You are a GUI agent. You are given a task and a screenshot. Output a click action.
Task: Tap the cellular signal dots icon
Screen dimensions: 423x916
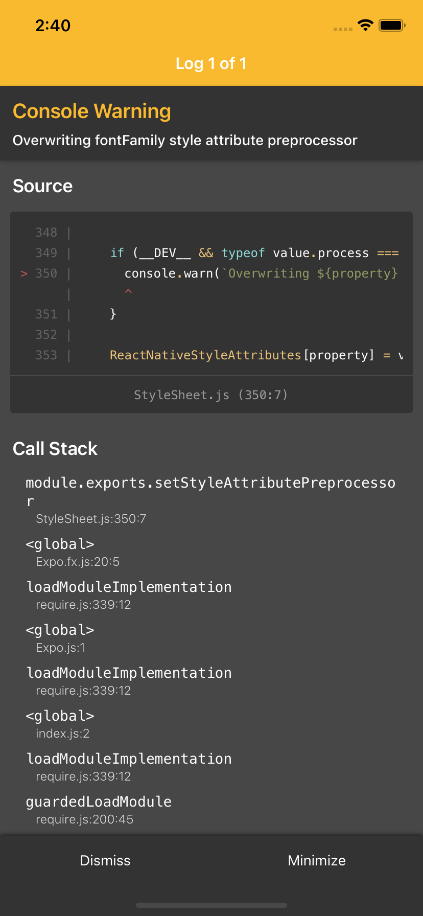pyautogui.click(x=343, y=29)
